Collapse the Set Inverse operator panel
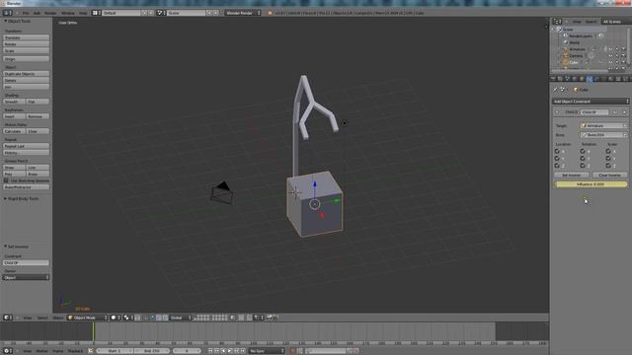 [x=5, y=247]
